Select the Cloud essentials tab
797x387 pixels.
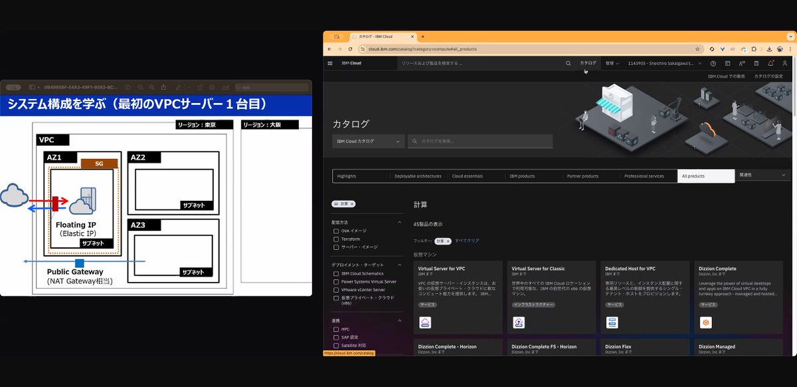coord(476,176)
